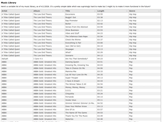Select 'The Name Of The Game' cell
162x122 pixels.
[x=81, y=113]
